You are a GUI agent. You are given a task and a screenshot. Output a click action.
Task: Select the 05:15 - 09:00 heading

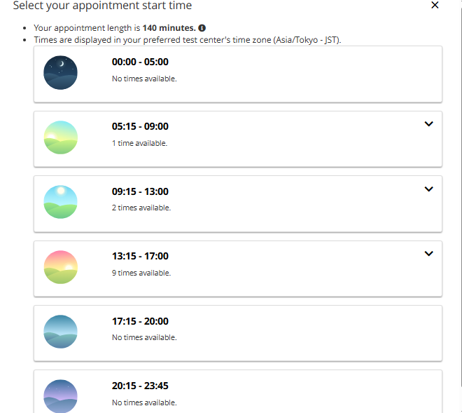[140, 127]
